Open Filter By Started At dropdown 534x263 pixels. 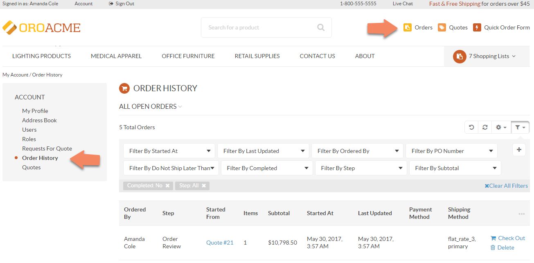[x=169, y=151]
